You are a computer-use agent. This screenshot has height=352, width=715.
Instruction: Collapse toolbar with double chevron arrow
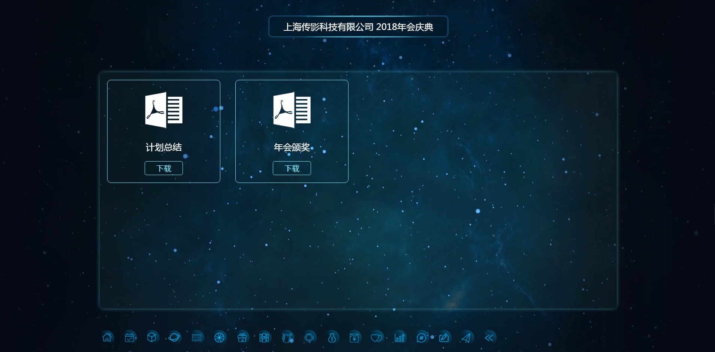(x=489, y=338)
